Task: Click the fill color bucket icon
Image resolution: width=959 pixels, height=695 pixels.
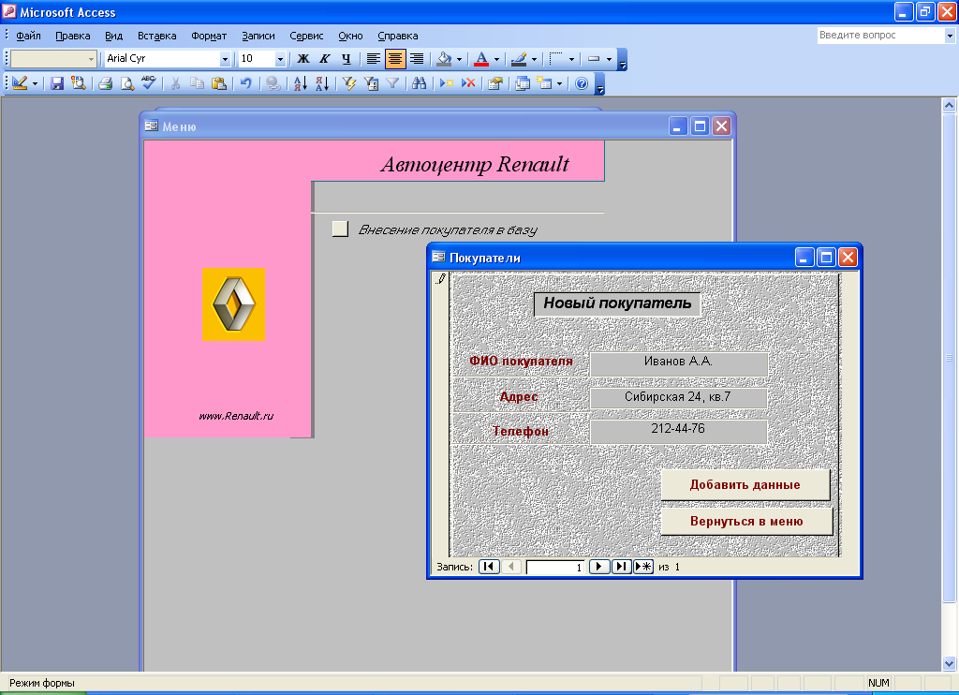Action: pyautogui.click(x=444, y=59)
